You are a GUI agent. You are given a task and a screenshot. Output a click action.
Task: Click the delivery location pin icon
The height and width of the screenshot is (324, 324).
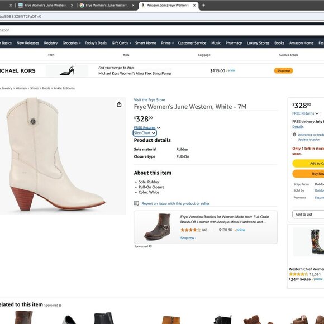[294, 135]
